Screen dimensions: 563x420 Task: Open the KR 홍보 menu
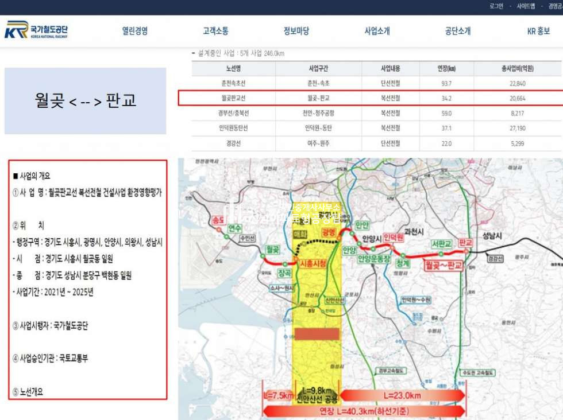[538, 31]
